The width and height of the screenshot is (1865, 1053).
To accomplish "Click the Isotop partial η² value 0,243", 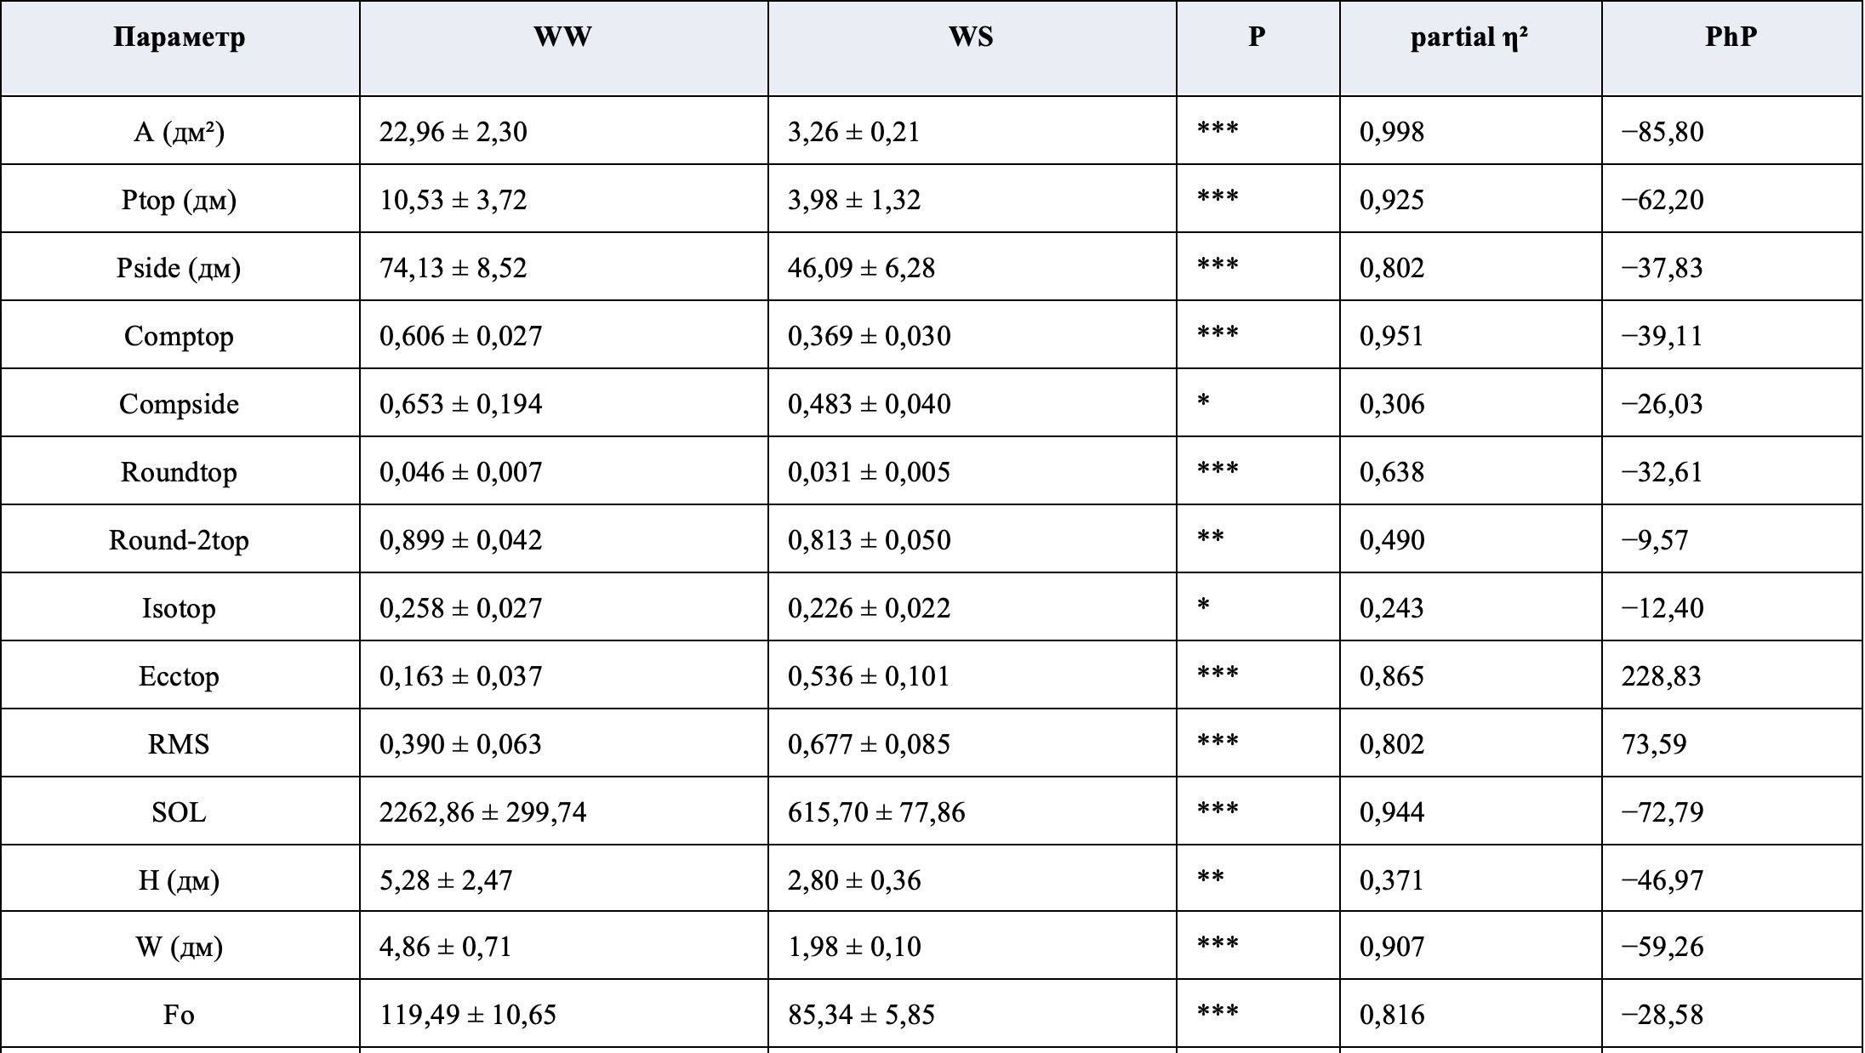I will 1392,608.
